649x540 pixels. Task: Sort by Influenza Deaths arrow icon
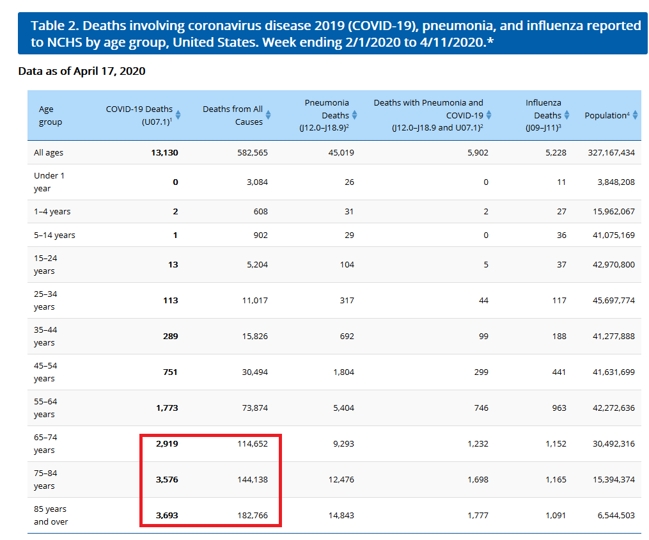click(x=567, y=115)
